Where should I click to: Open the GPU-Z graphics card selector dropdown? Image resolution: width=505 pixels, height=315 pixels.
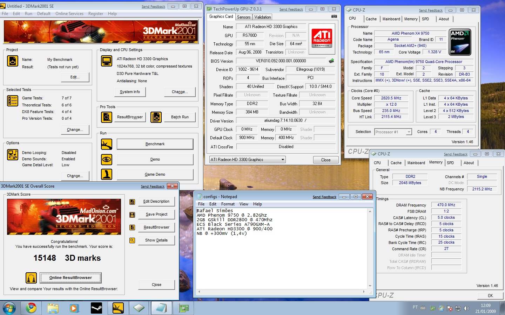click(x=247, y=160)
